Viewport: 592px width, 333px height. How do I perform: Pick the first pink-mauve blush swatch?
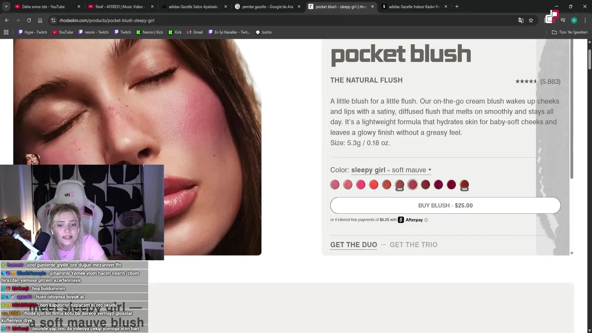pyautogui.click(x=335, y=185)
